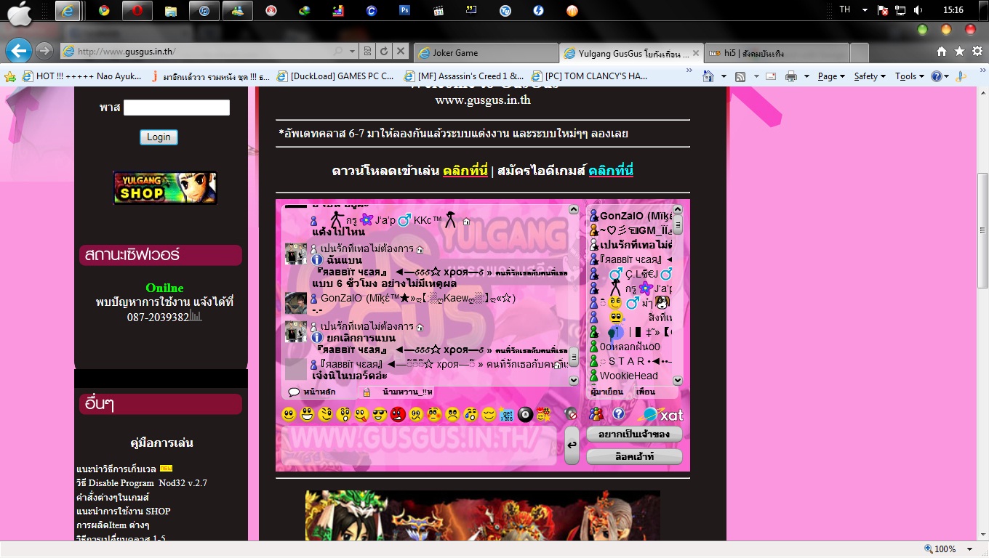Show more favorites bar items chevron
The height and width of the screenshot is (558, 989).
[x=689, y=72]
